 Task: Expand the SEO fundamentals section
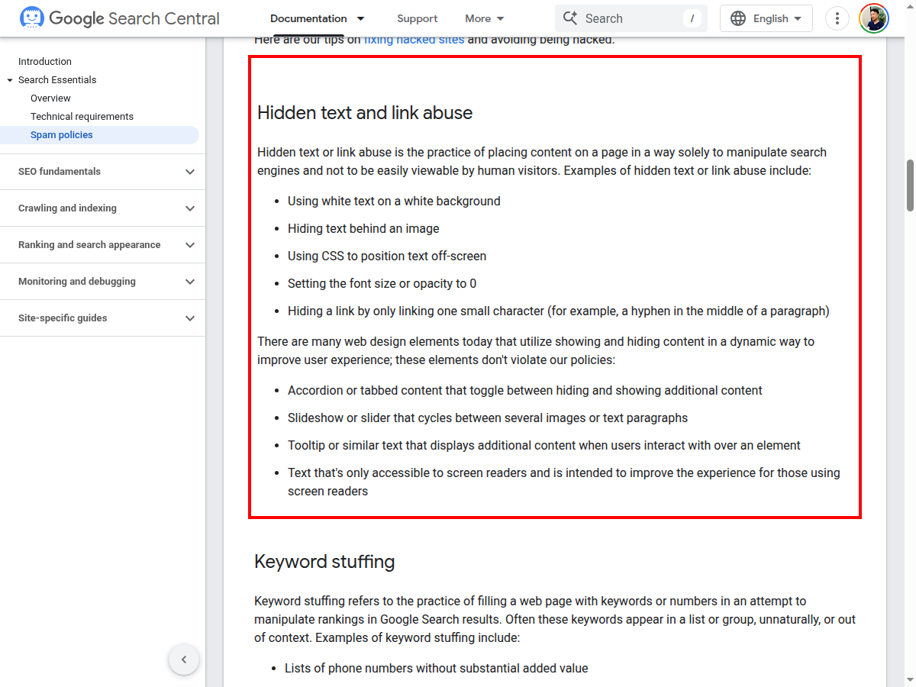click(190, 172)
